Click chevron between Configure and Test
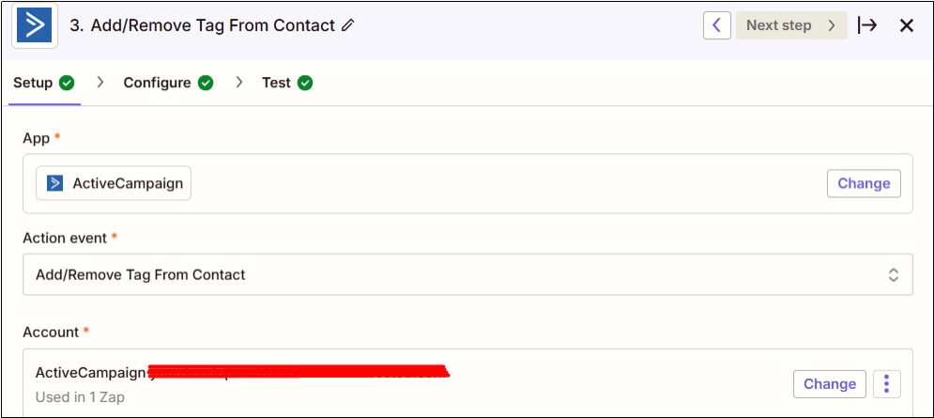 coord(238,83)
